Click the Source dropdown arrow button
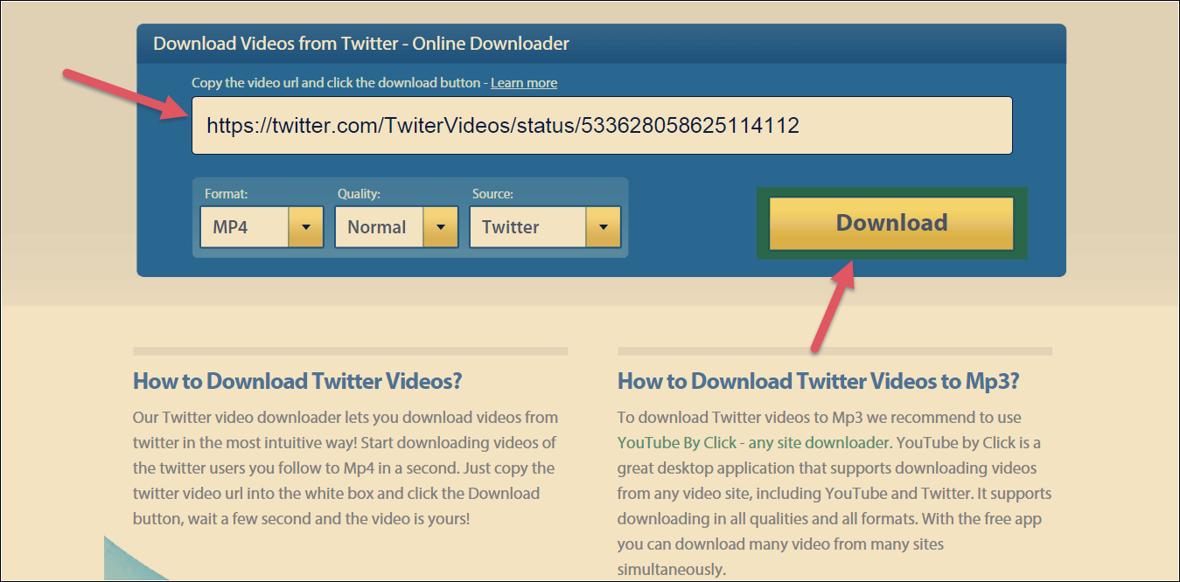Screen dimensions: 1180x582 point(603,227)
